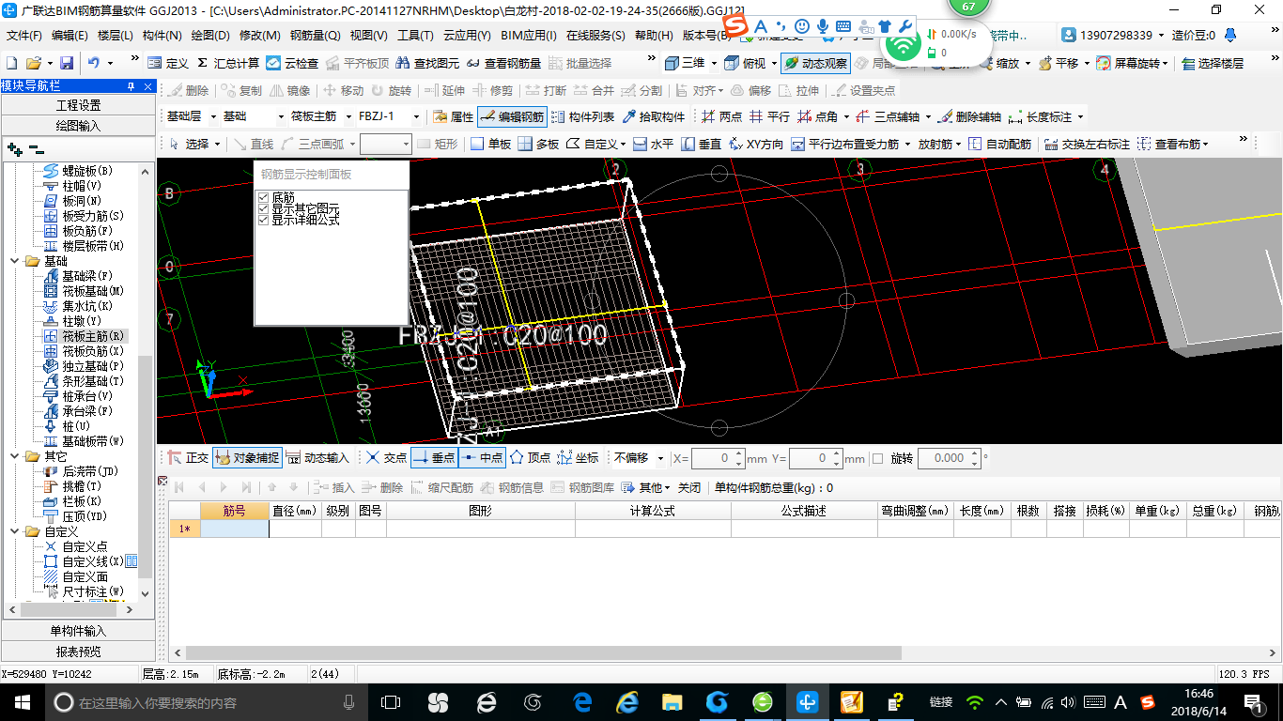Open the BIM应用(I) menu
The image size is (1283, 721).
(529, 36)
